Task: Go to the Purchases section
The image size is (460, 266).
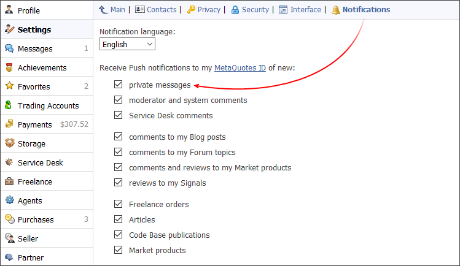Action: pyautogui.click(x=36, y=220)
